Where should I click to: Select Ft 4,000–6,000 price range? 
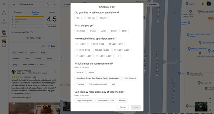[116, 44]
